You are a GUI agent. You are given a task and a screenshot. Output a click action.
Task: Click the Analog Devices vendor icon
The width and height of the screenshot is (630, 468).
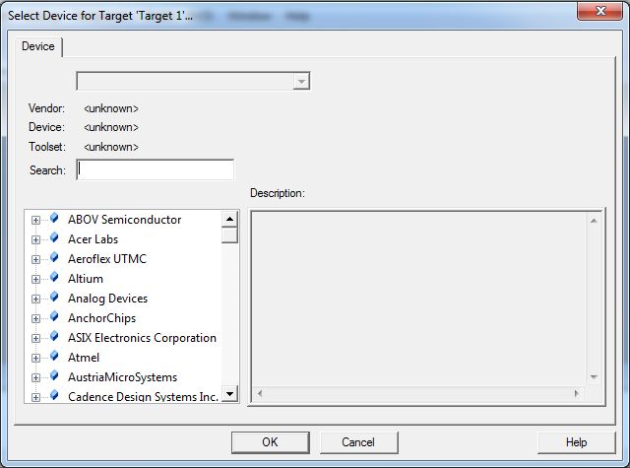click(54, 299)
